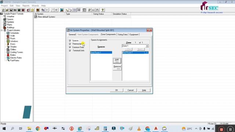
Task: Open the Project menu
Action: pyautogui.click(x=4, y=6)
